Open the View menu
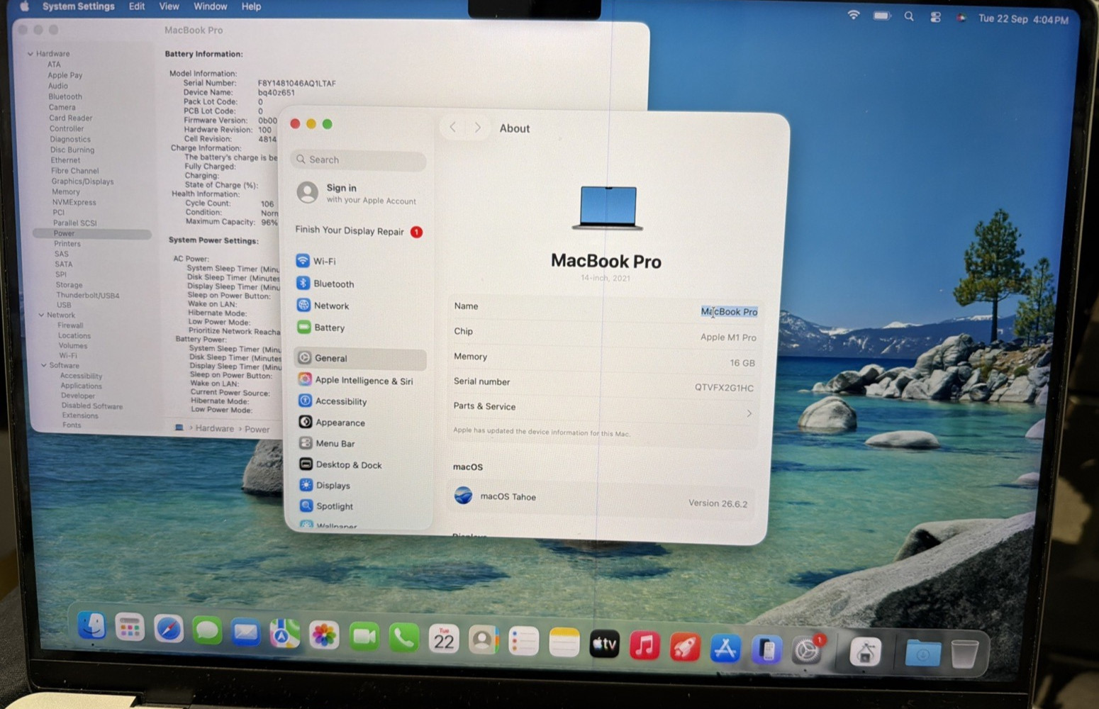Screen dimensions: 1099x709 169,6
